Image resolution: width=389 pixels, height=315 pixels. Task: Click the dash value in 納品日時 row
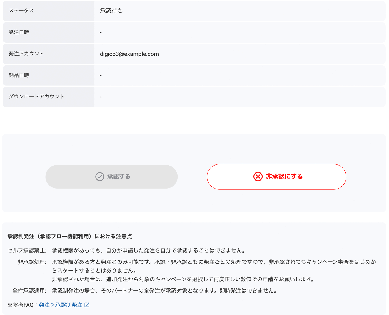pos(101,75)
